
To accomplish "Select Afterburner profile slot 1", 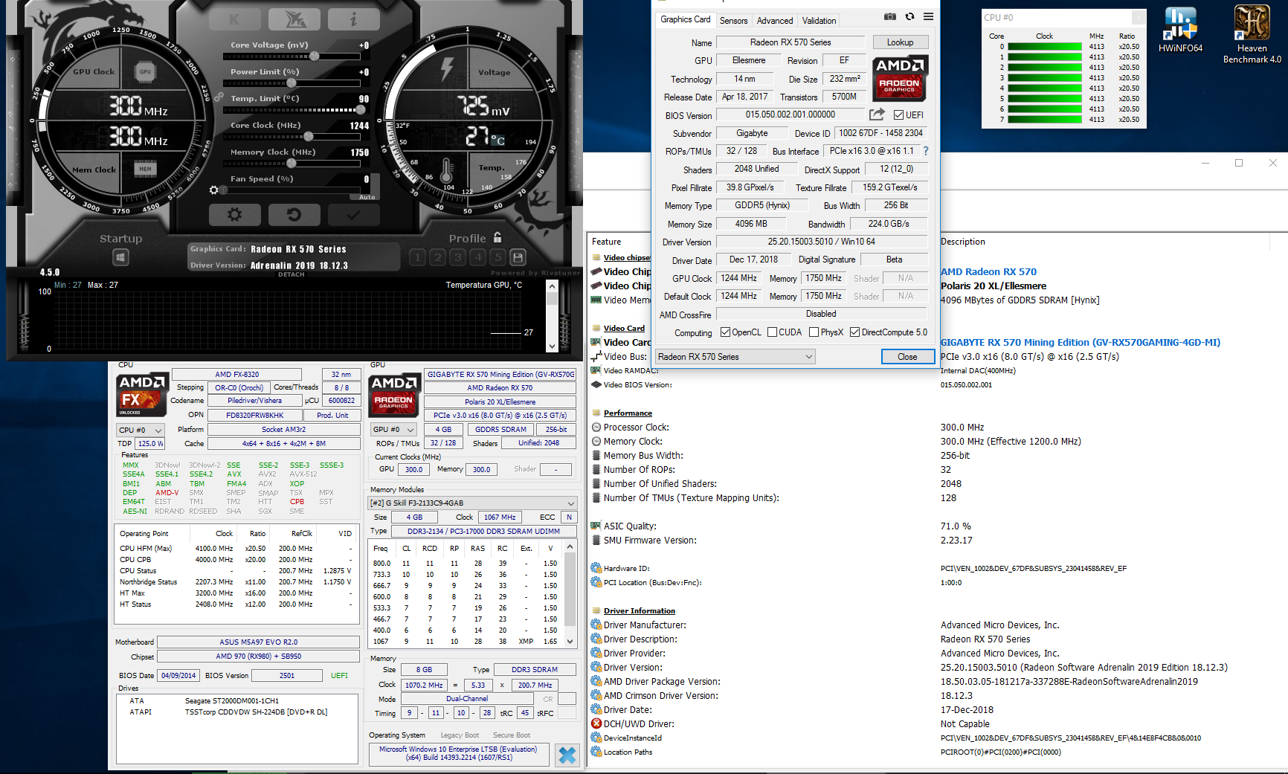I will [418, 257].
